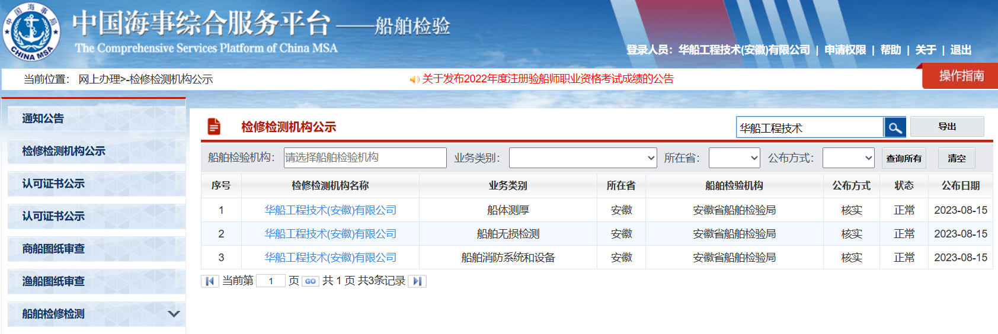998x334 pixels.
Task: Click 安徽省船舶检验局 in row 1
Action: coord(734,210)
